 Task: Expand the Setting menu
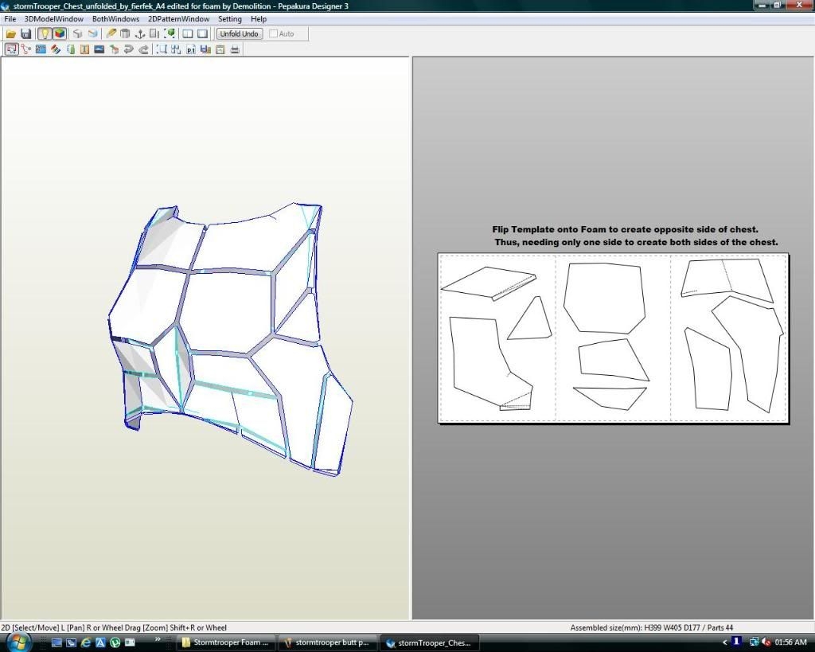coord(230,19)
